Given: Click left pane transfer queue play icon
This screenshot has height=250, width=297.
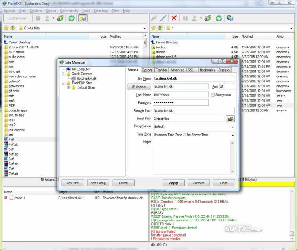Looking at the screenshot, I should (x=47, y=18).
